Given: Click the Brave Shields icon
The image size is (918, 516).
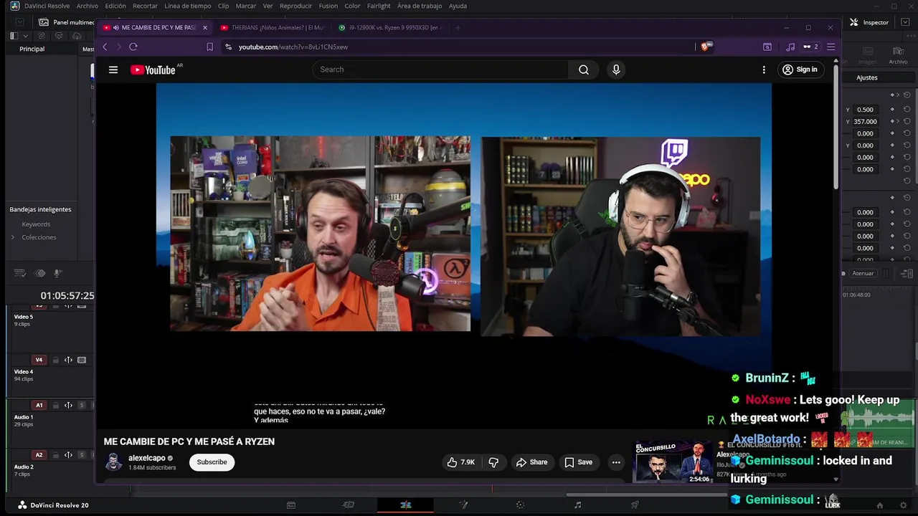Looking at the screenshot, I should pyautogui.click(x=706, y=47).
